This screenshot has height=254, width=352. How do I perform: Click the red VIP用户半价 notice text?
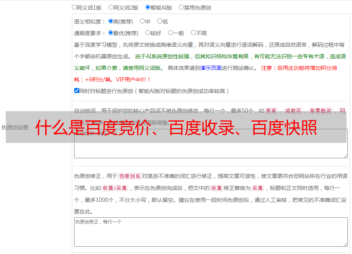coord(133,80)
